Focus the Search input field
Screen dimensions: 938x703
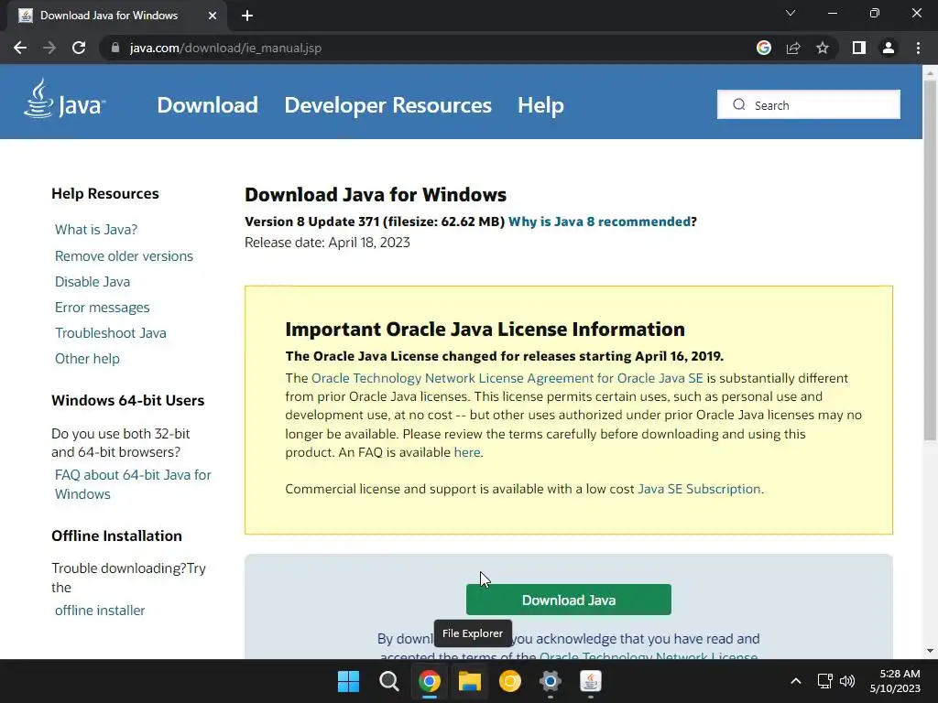click(x=809, y=104)
